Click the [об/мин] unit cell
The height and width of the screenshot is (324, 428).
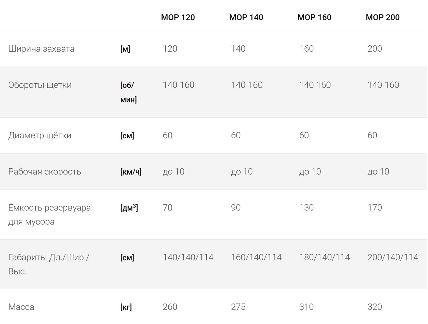click(128, 92)
